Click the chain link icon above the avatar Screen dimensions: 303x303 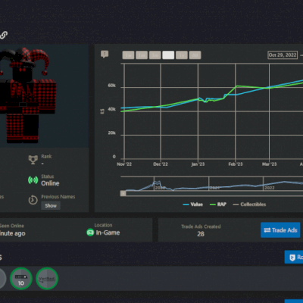[3, 35]
